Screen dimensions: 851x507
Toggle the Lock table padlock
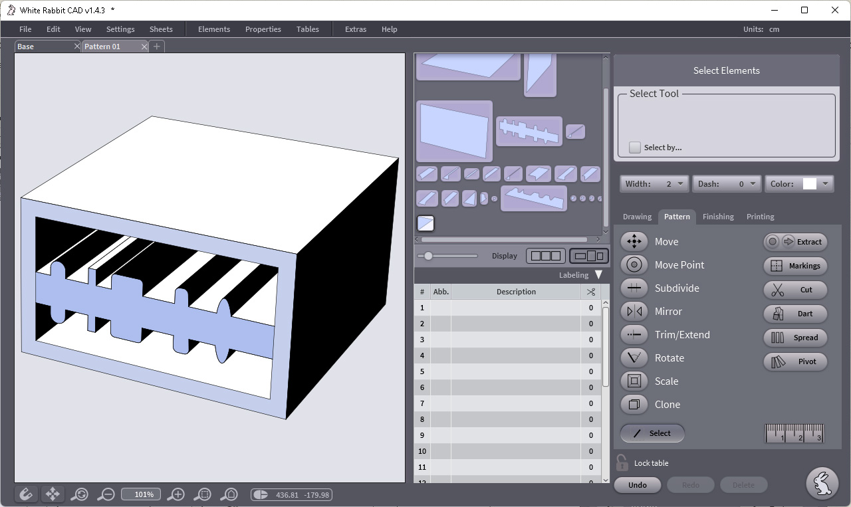pyautogui.click(x=622, y=462)
